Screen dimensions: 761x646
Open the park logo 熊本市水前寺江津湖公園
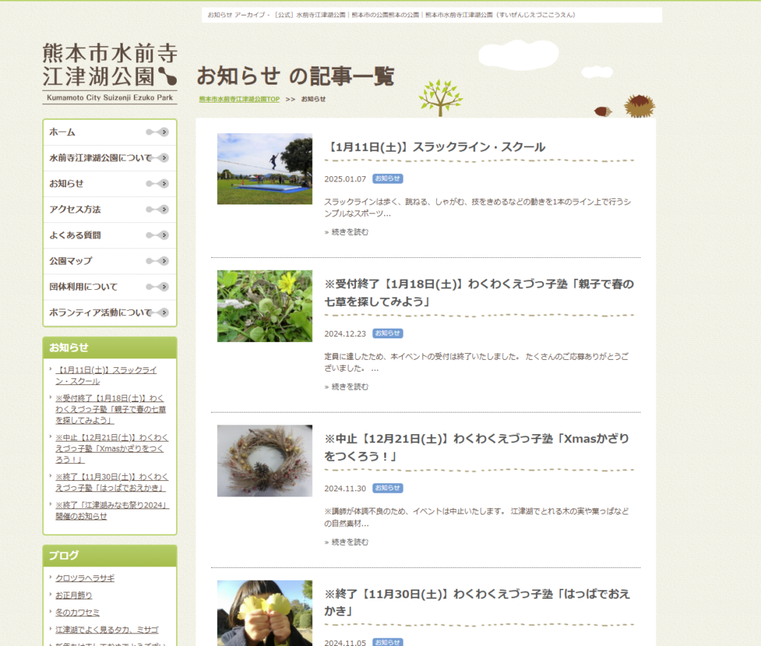tap(110, 73)
